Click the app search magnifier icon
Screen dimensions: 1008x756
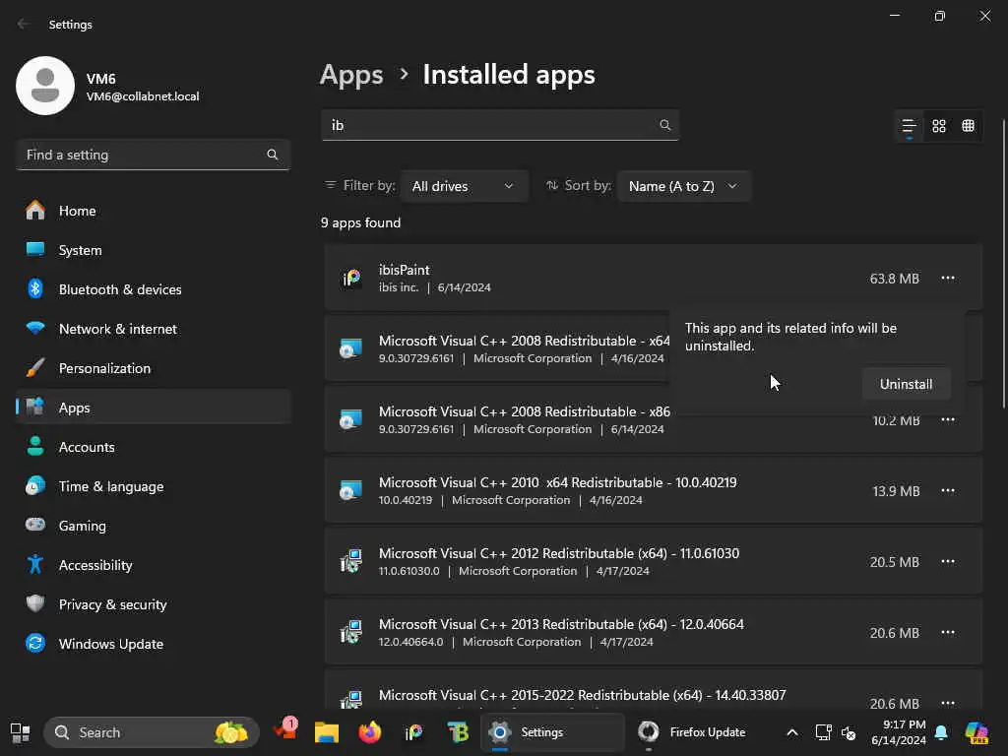click(664, 125)
